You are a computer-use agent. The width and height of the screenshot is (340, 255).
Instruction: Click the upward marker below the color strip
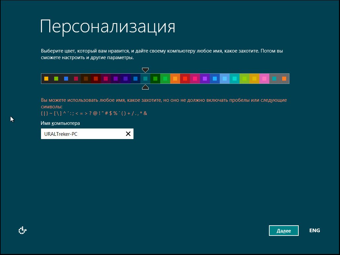click(x=145, y=87)
